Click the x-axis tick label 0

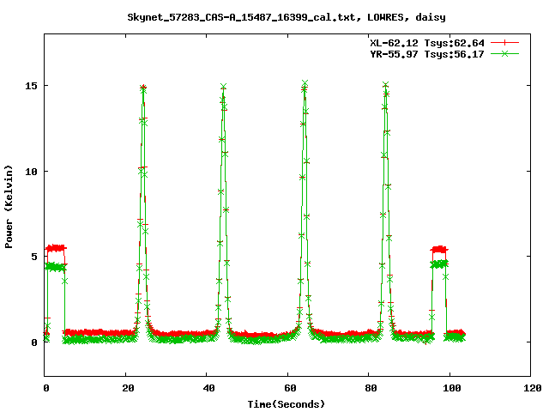(x=46, y=388)
